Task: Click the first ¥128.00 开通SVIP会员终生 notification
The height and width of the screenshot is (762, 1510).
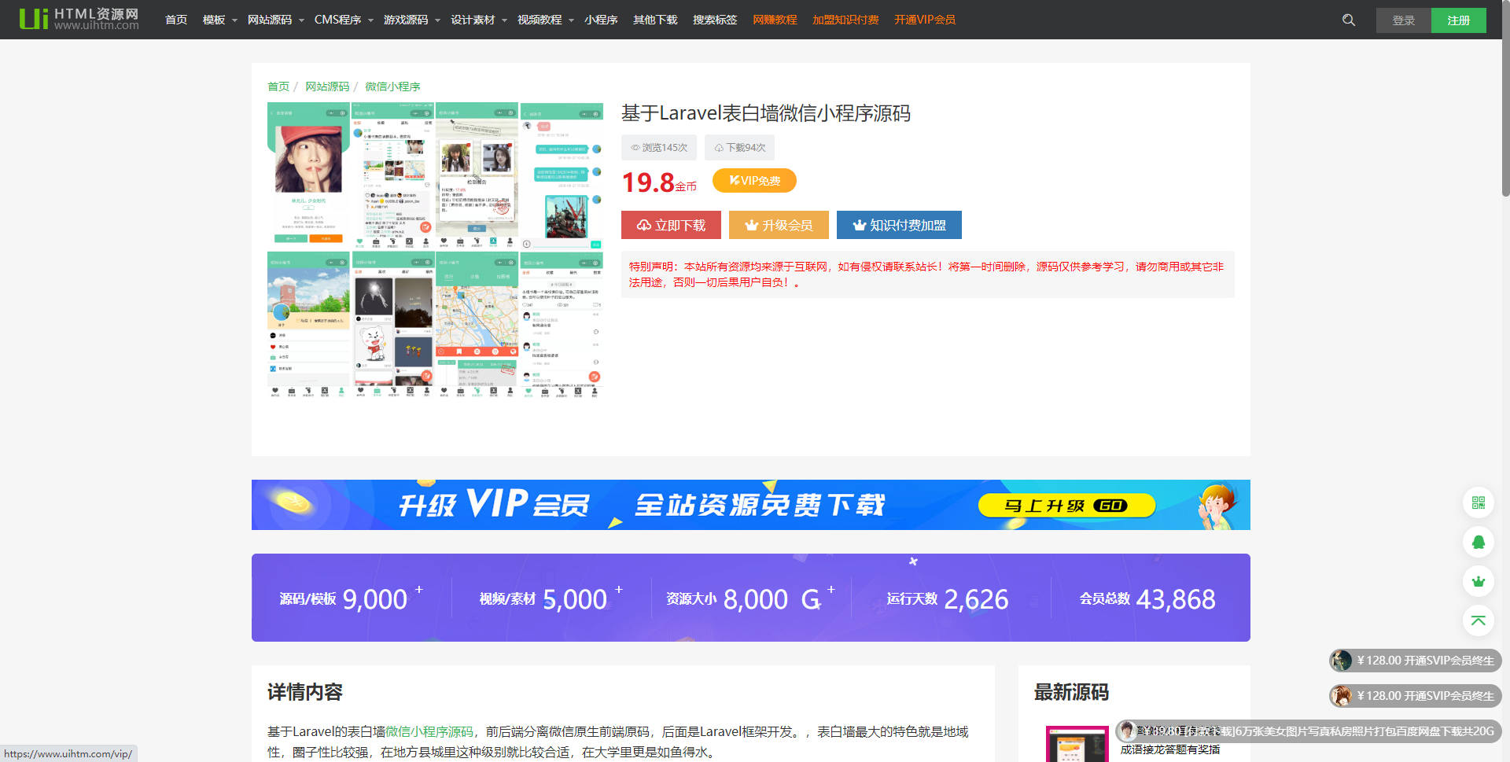Action: point(1416,661)
